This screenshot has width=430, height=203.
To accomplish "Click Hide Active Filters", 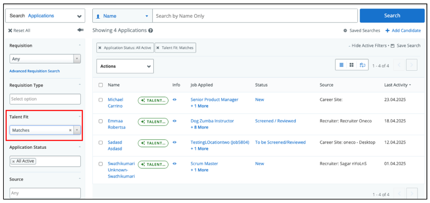I will click(x=367, y=46).
